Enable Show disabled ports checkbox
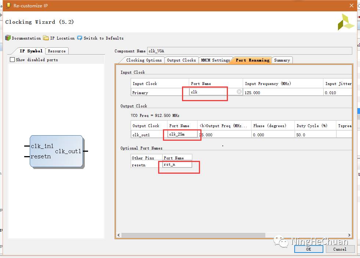The height and width of the screenshot is (258, 360). click(x=12, y=60)
